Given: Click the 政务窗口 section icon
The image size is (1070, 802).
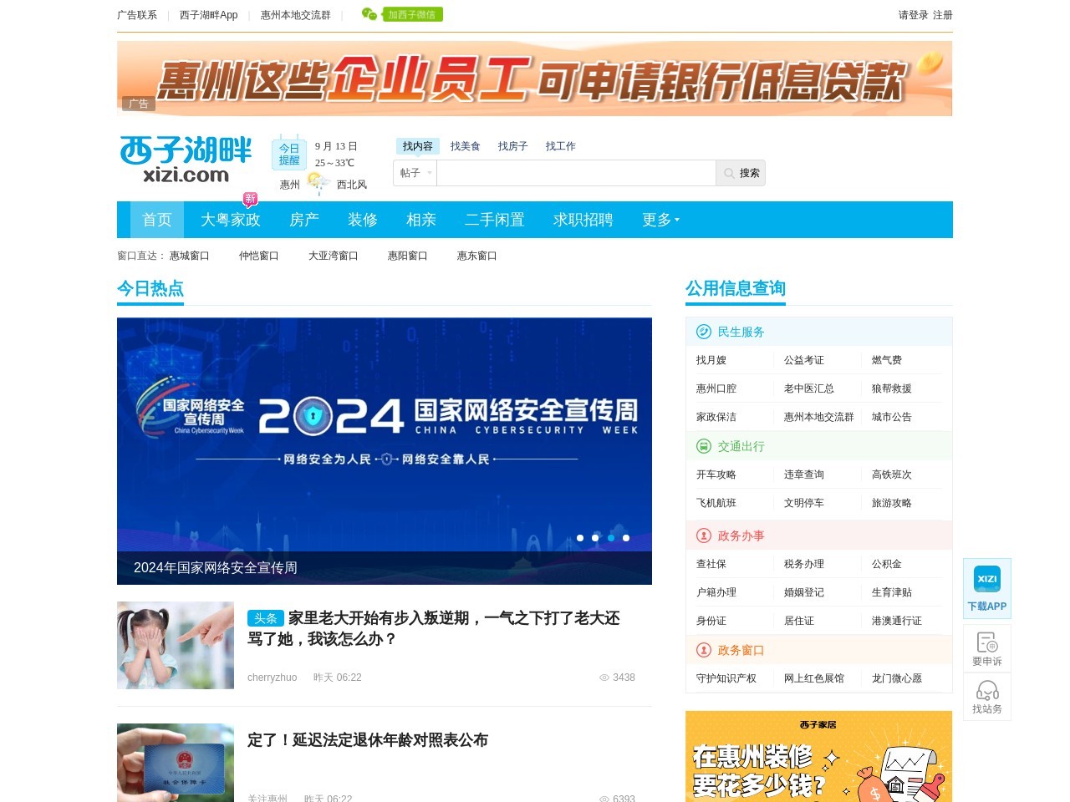Looking at the screenshot, I should (703, 650).
